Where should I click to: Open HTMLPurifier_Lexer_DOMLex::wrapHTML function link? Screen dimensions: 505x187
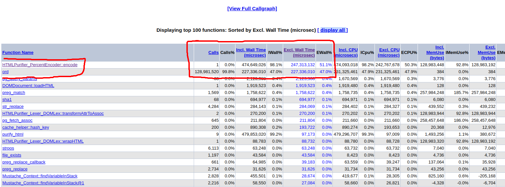(x=43, y=141)
